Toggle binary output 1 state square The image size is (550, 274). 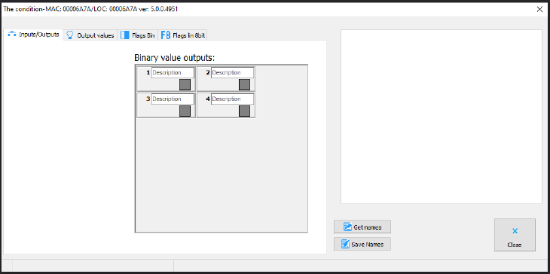[x=185, y=84]
